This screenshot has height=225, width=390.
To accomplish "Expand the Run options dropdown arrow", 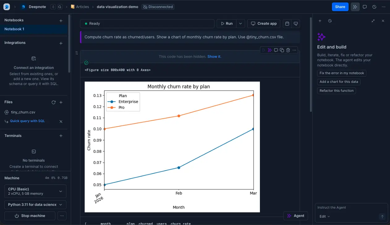I will coord(240,24).
